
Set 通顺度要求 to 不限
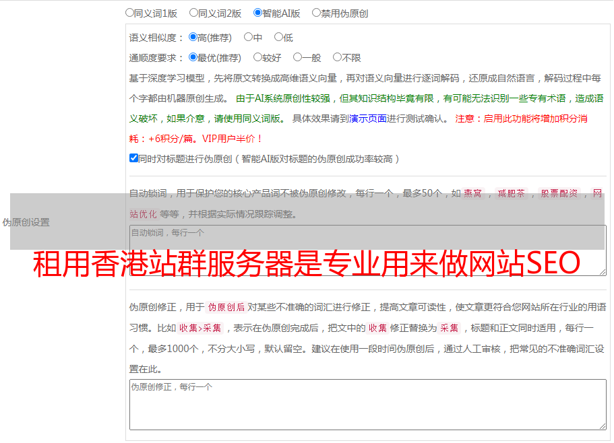[x=337, y=57]
